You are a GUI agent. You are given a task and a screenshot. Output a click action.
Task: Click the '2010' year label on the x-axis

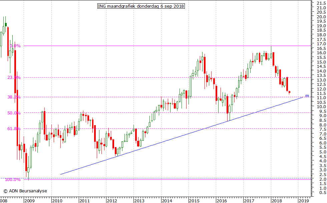pyautogui.click(x=57, y=201)
